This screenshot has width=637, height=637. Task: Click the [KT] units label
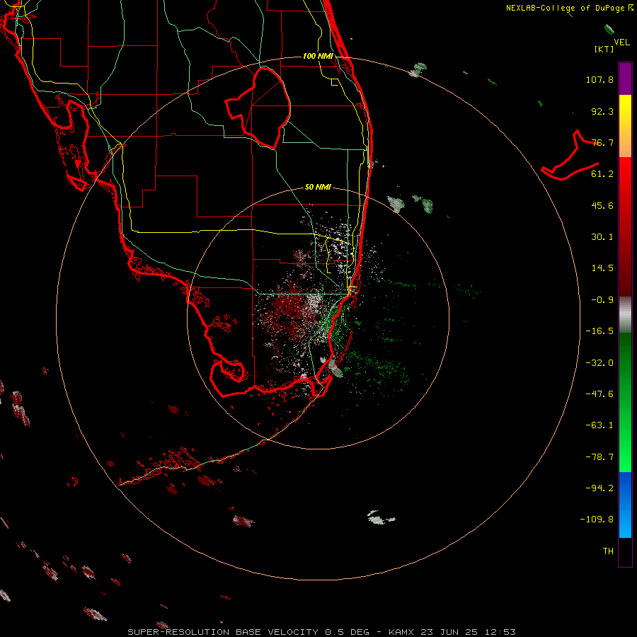tap(604, 49)
